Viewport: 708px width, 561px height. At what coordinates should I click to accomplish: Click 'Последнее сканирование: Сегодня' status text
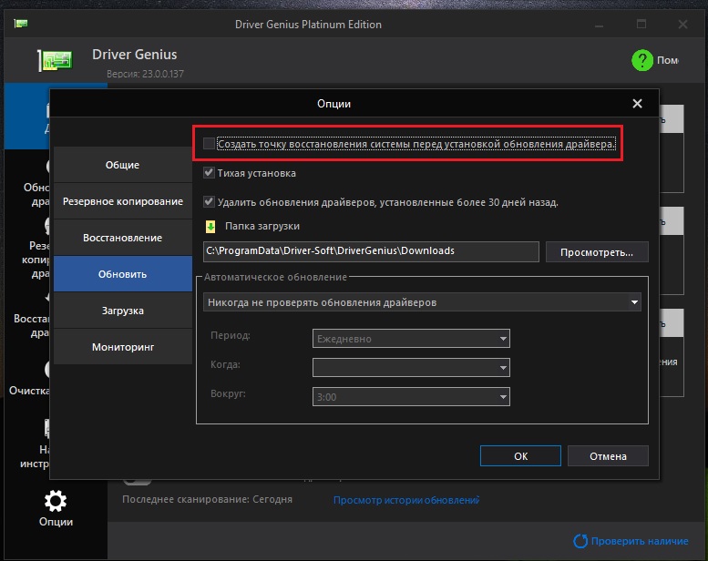pos(207,499)
